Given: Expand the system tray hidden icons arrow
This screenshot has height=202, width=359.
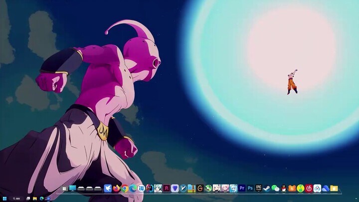Looking at the screenshot, I should pyautogui.click(x=356, y=199).
